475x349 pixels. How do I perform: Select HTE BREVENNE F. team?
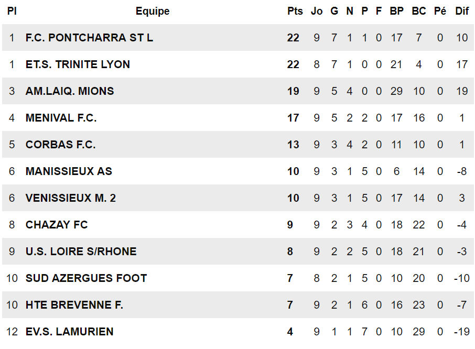tap(74, 305)
